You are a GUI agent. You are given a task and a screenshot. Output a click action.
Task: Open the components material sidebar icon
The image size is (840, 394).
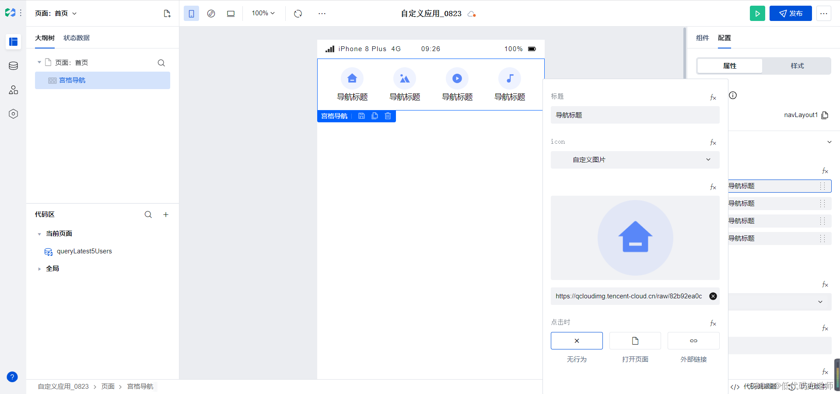14,90
